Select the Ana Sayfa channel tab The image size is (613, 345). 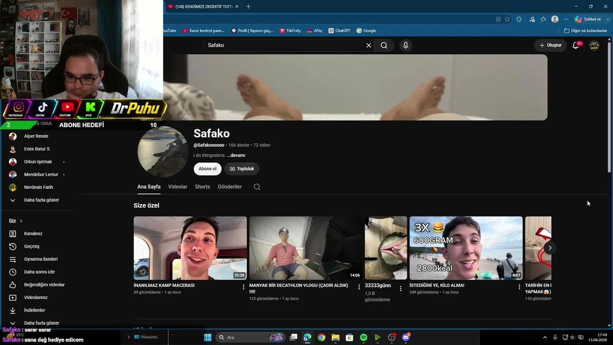149,187
